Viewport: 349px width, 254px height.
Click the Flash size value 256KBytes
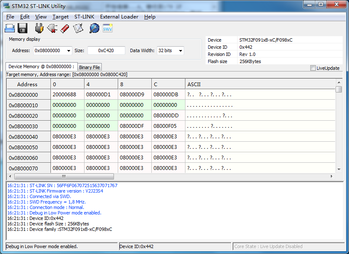point(250,61)
